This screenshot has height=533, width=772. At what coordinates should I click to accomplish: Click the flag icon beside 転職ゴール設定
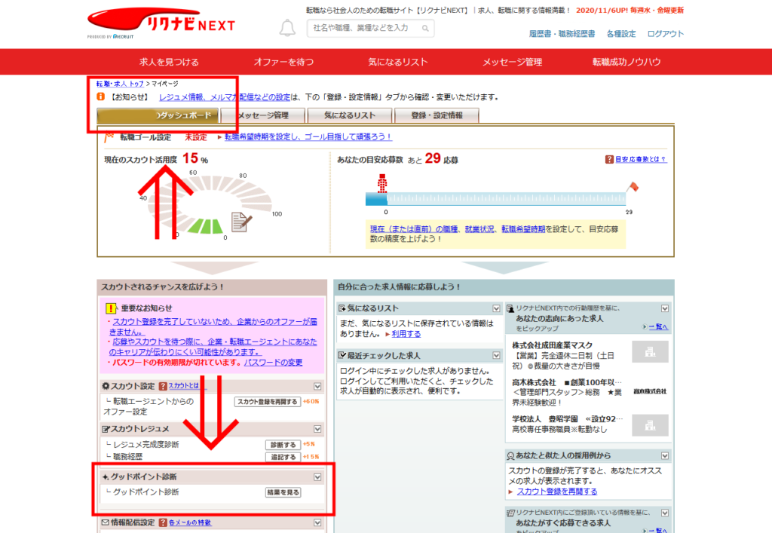109,136
